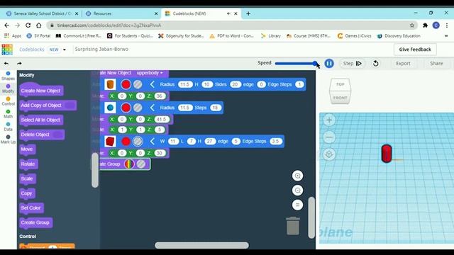Open the SV Portal bookmark
This screenshot has width=454, height=255.
pyautogui.click(x=38, y=36)
